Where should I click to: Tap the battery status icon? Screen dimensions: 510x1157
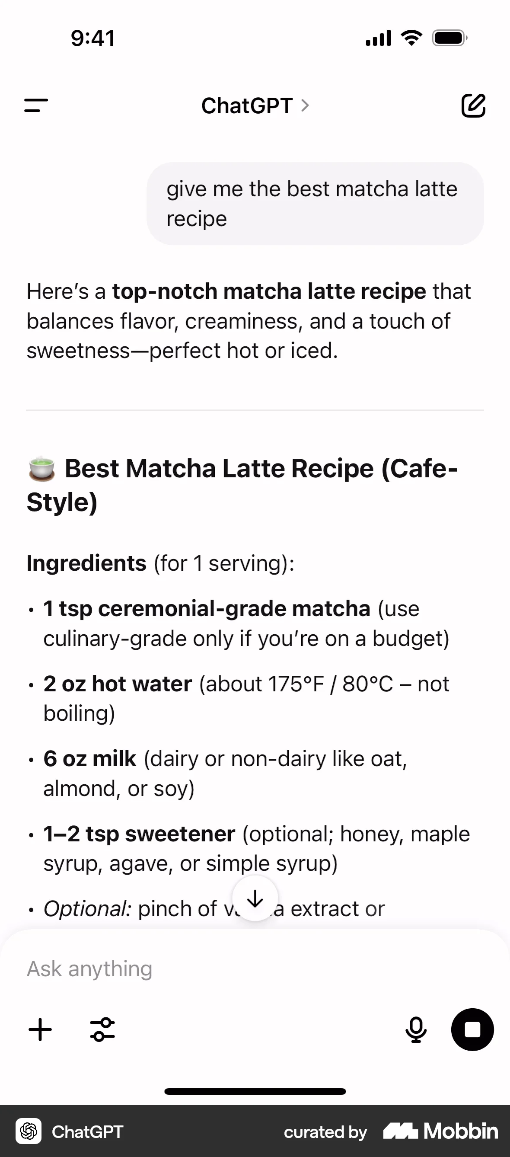click(449, 38)
